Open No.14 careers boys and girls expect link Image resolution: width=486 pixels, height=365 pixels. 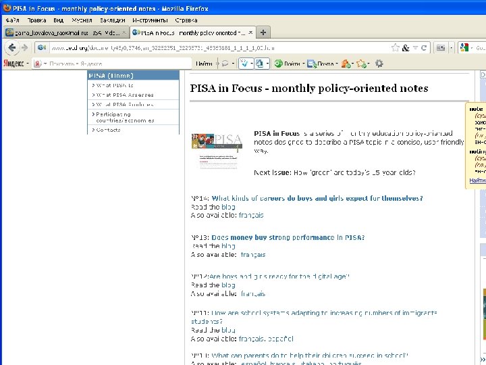click(317, 198)
